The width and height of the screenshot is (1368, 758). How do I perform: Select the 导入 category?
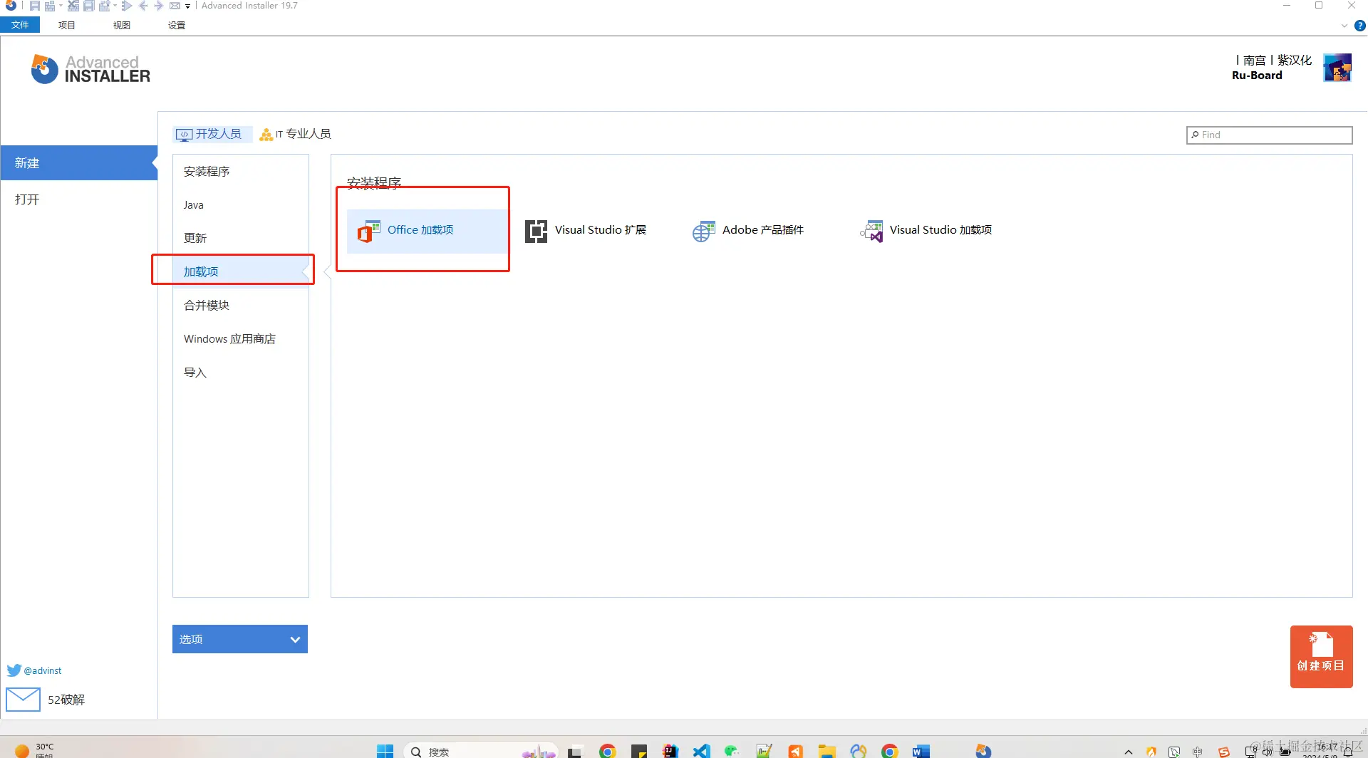[240, 373]
